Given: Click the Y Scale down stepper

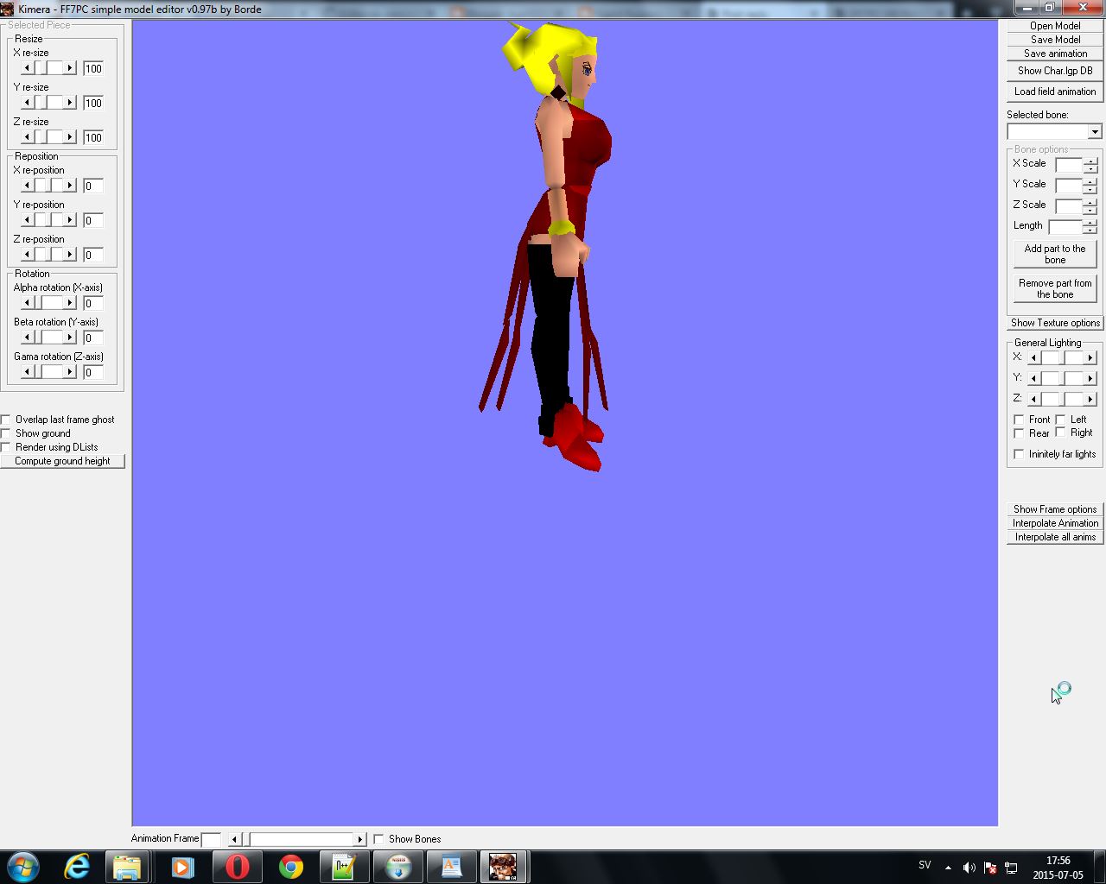Looking at the screenshot, I should point(1090,189).
